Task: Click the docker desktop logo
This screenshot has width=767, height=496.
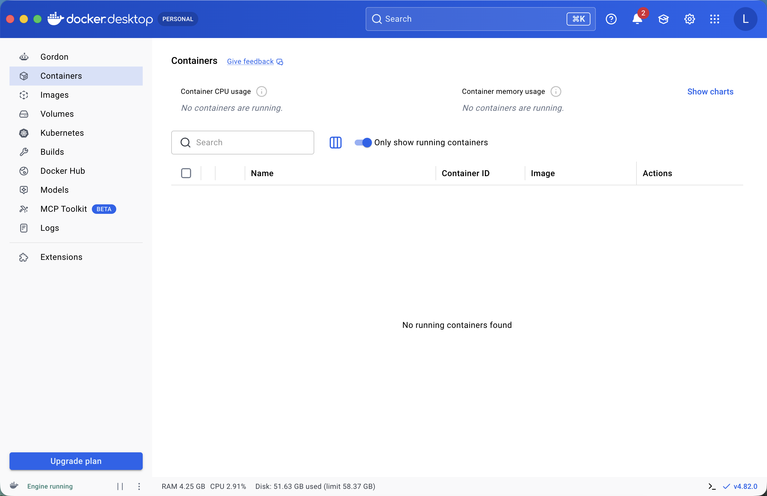Action: click(x=100, y=19)
